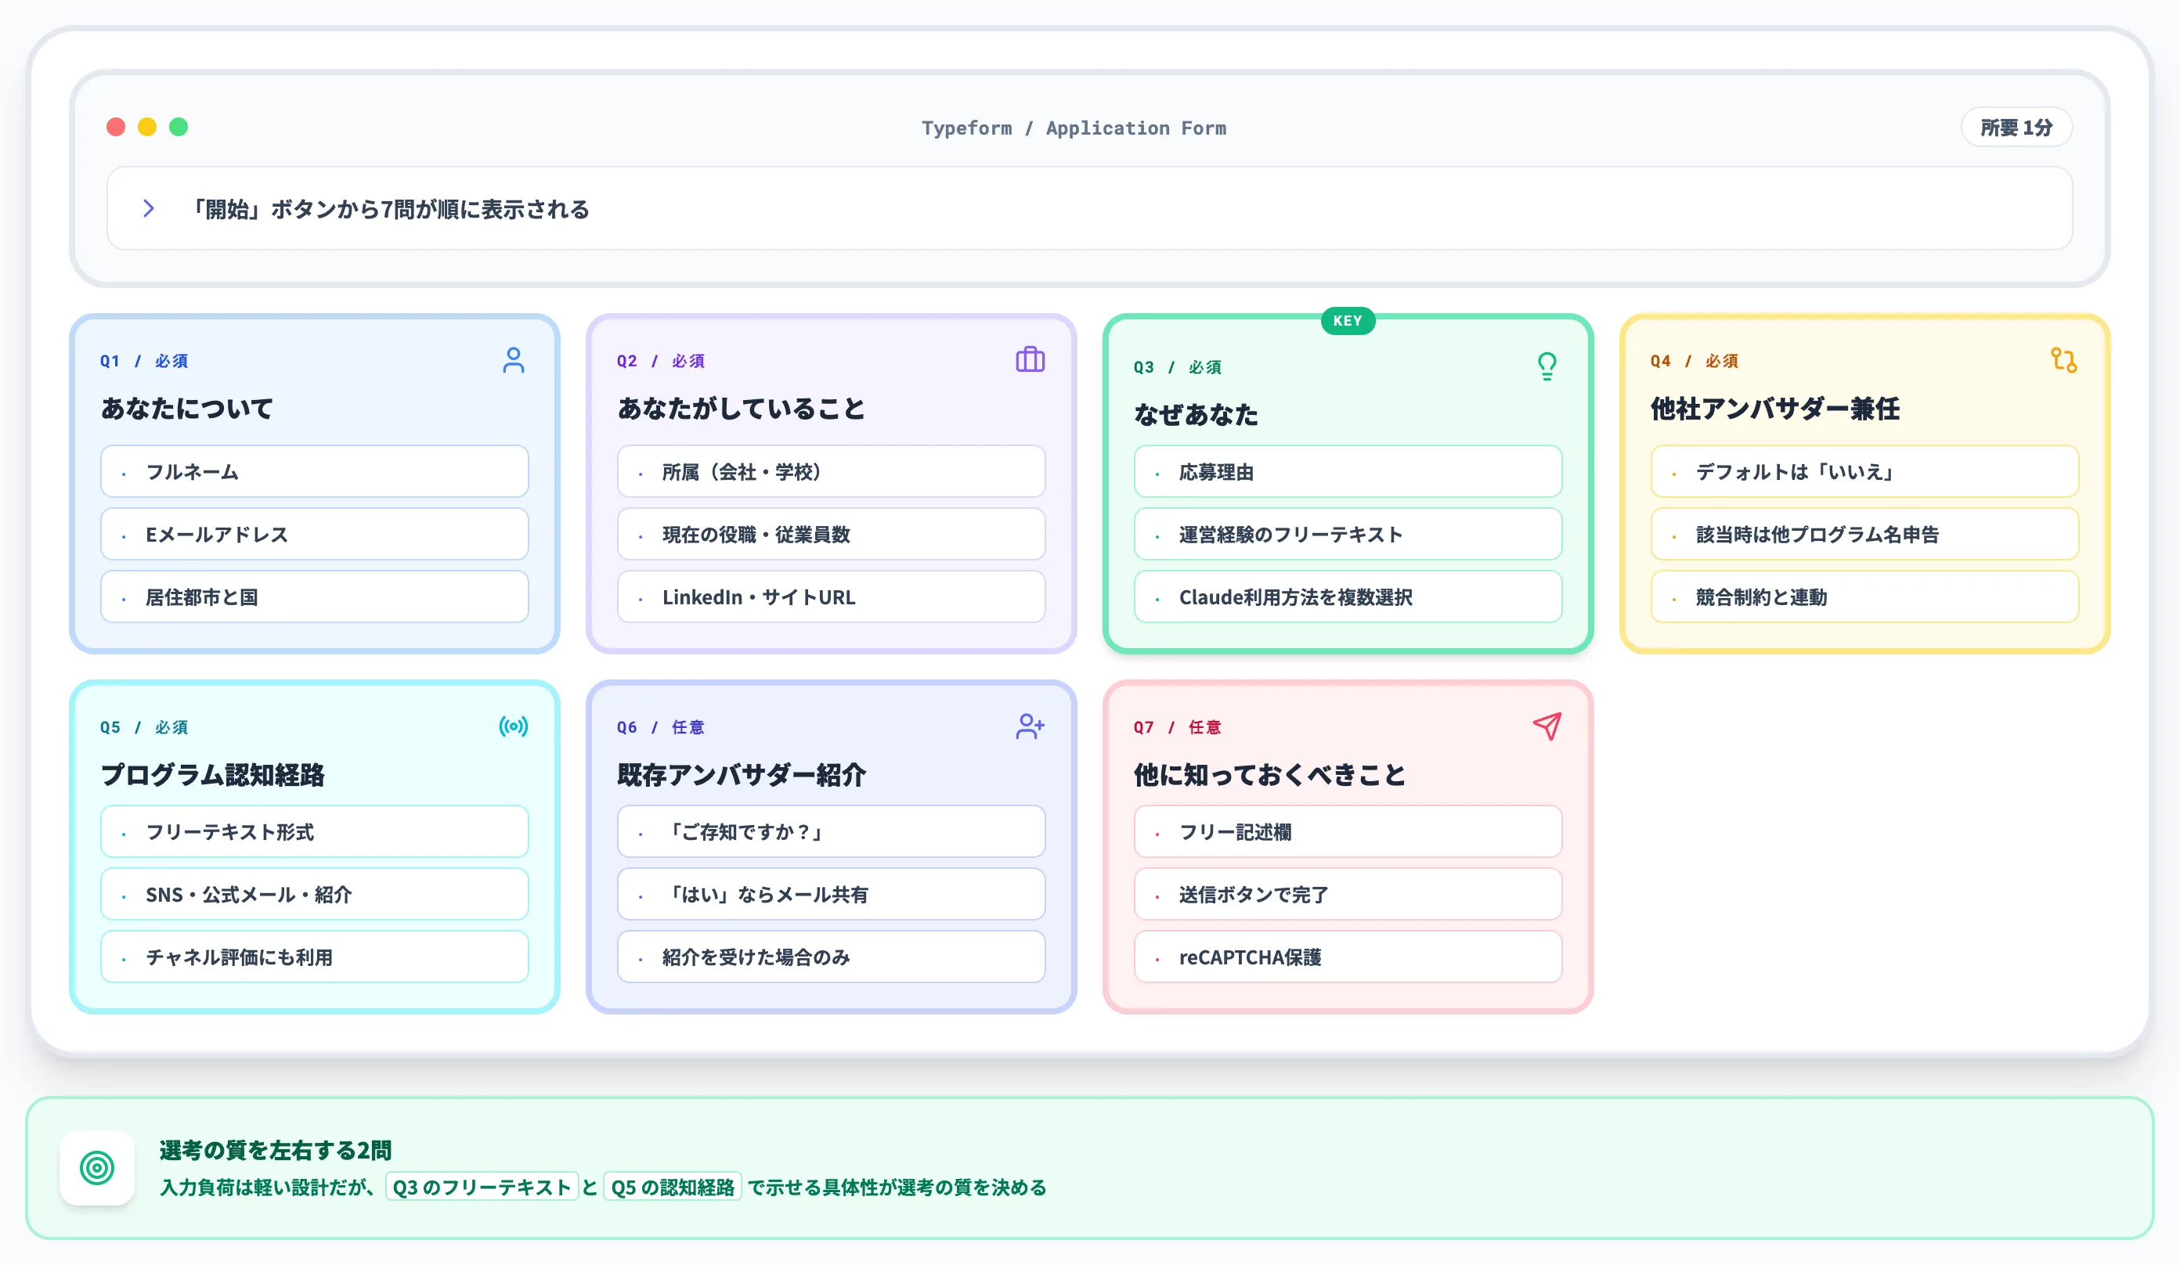Click the Q5 の認知経路 tag
The width and height of the screenshot is (2180, 1265).
coord(672,1188)
